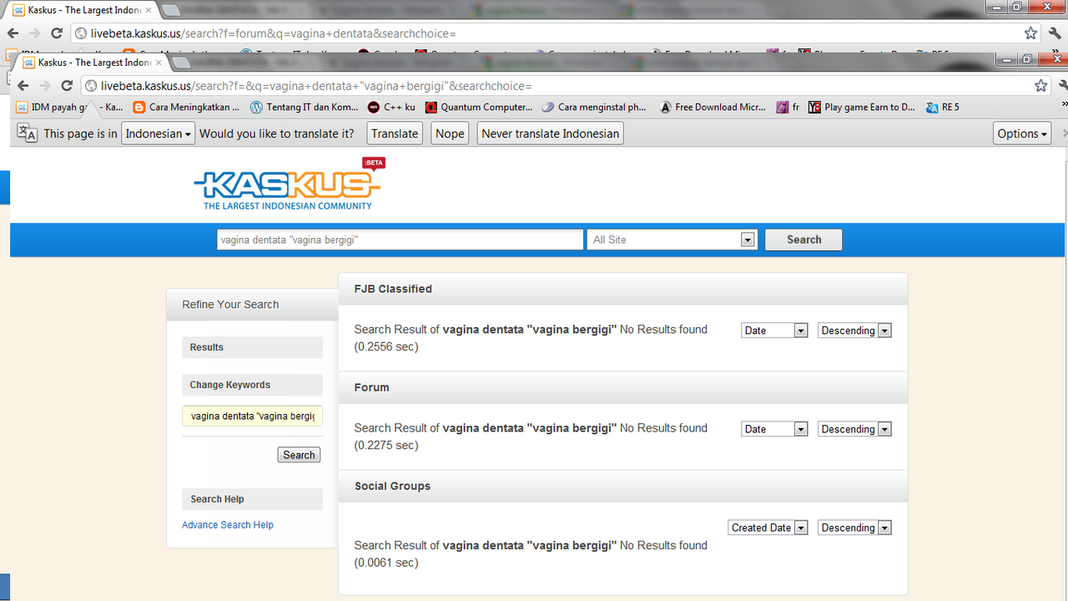Image resolution: width=1068 pixels, height=601 pixels.
Task: Click bookmark star in rear browser window
Action: pos(1031,33)
